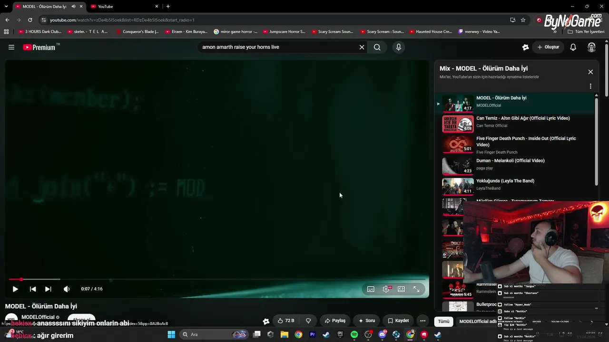Open Premiere Pro from the taskbar
The width and height of the screenshot is (609, 342).
point(313,334)
